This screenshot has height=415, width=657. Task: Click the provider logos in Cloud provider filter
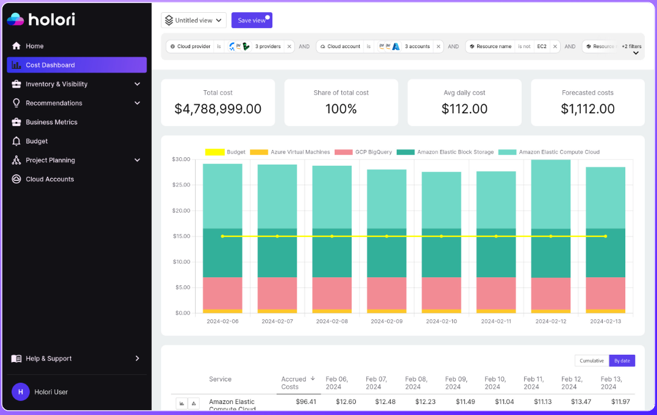click(x=240, y=46)
